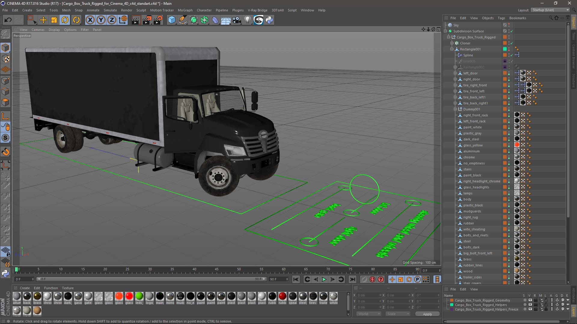The image size is (577, 324).
Task: Expand the tire_right_front object
Action: pyautogui.click(x=455, y=85)
